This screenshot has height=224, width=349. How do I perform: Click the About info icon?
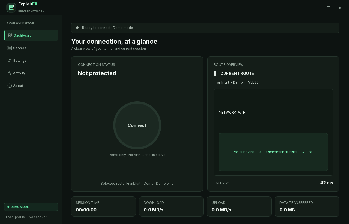tap(10, 86)
